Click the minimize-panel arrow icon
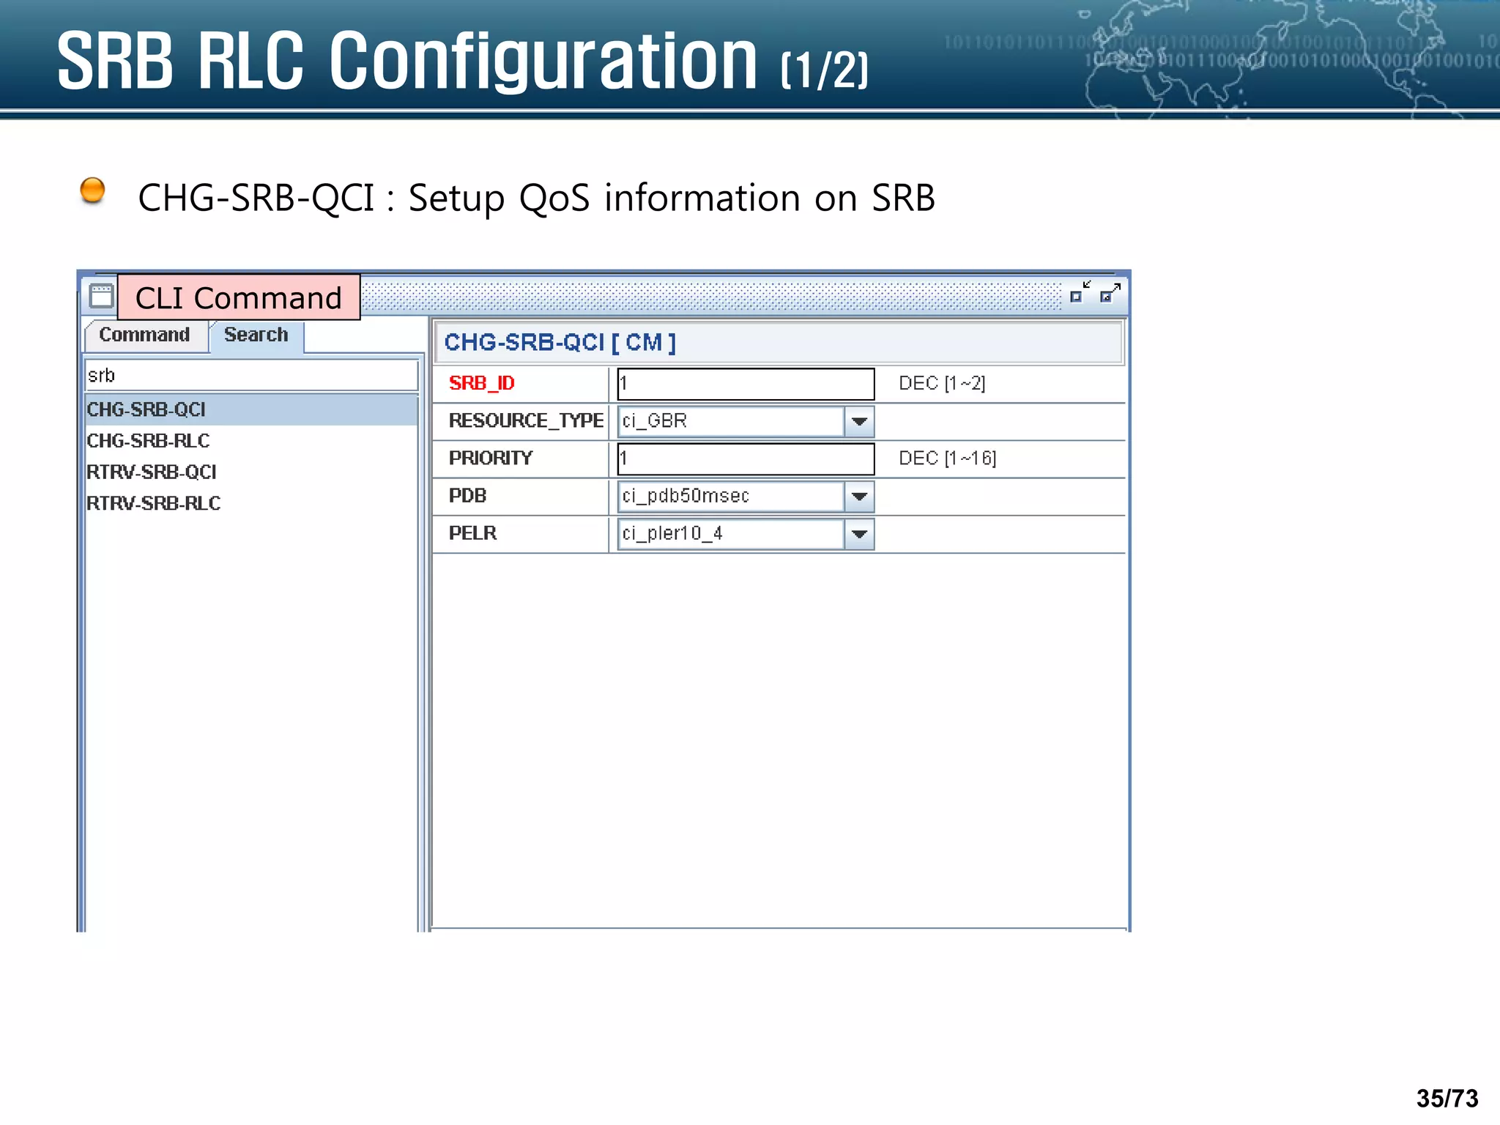Viewport: 1500px width, 1125px height. [x=1080, y=292]
